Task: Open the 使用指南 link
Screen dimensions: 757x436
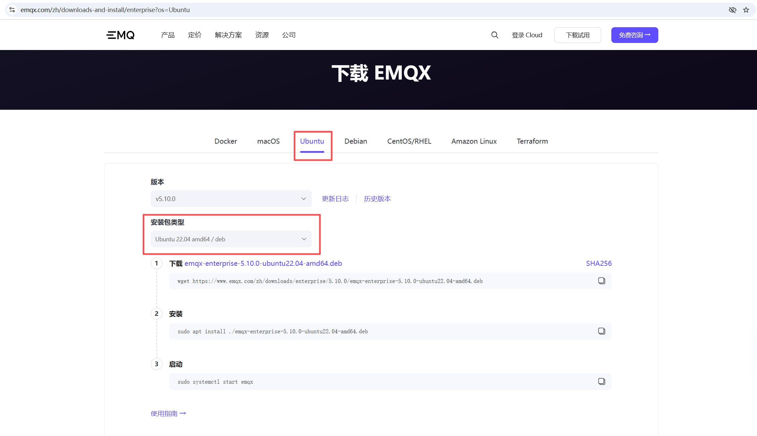Action: [x=168, y=414]
